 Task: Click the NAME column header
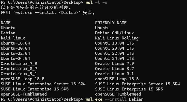point(6,23)
